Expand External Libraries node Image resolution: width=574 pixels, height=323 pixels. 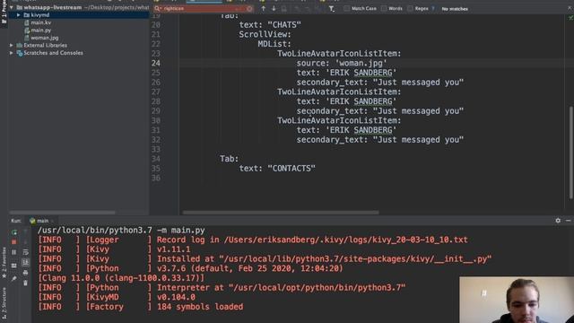coord(12,46)
